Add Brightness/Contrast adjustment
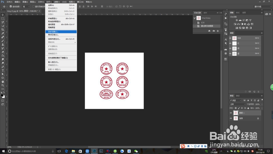This screenshot has width=273, height=154. point(237,20)
